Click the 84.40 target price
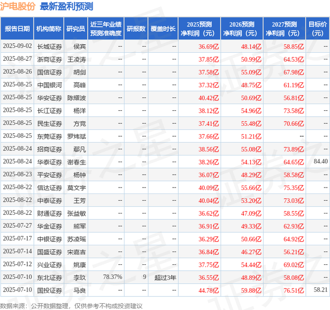330x310 pixels. (x=321, y=161)
